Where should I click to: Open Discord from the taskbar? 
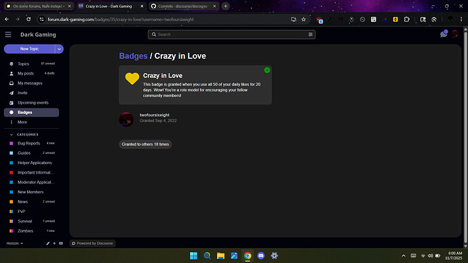[261, 256]
